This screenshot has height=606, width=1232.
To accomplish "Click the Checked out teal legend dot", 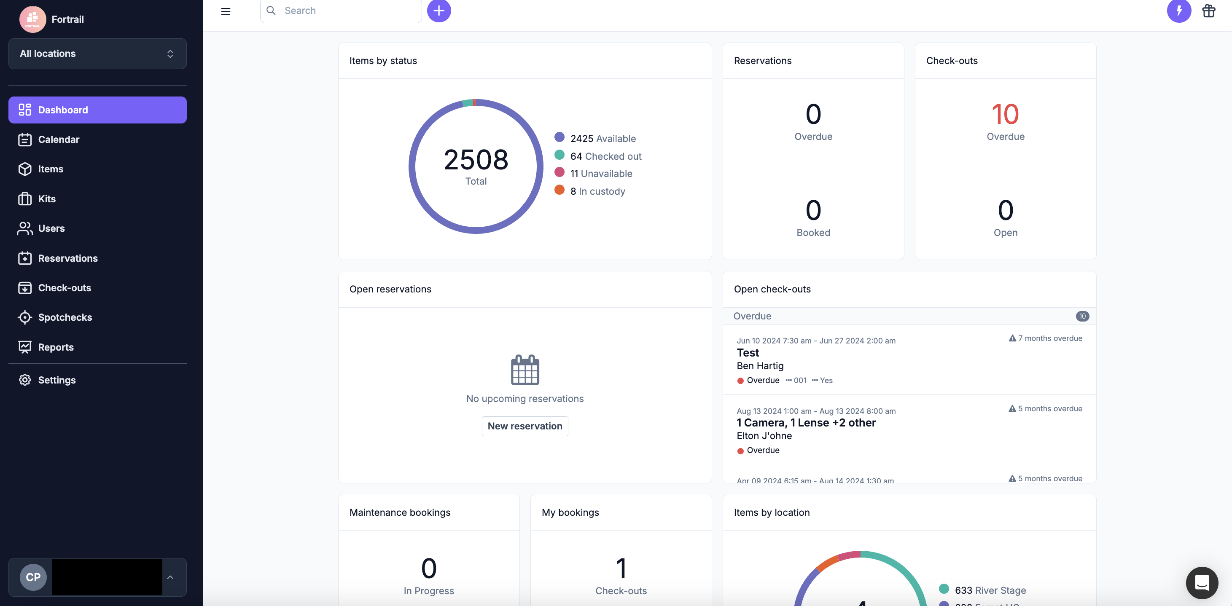I will point(559,155).
